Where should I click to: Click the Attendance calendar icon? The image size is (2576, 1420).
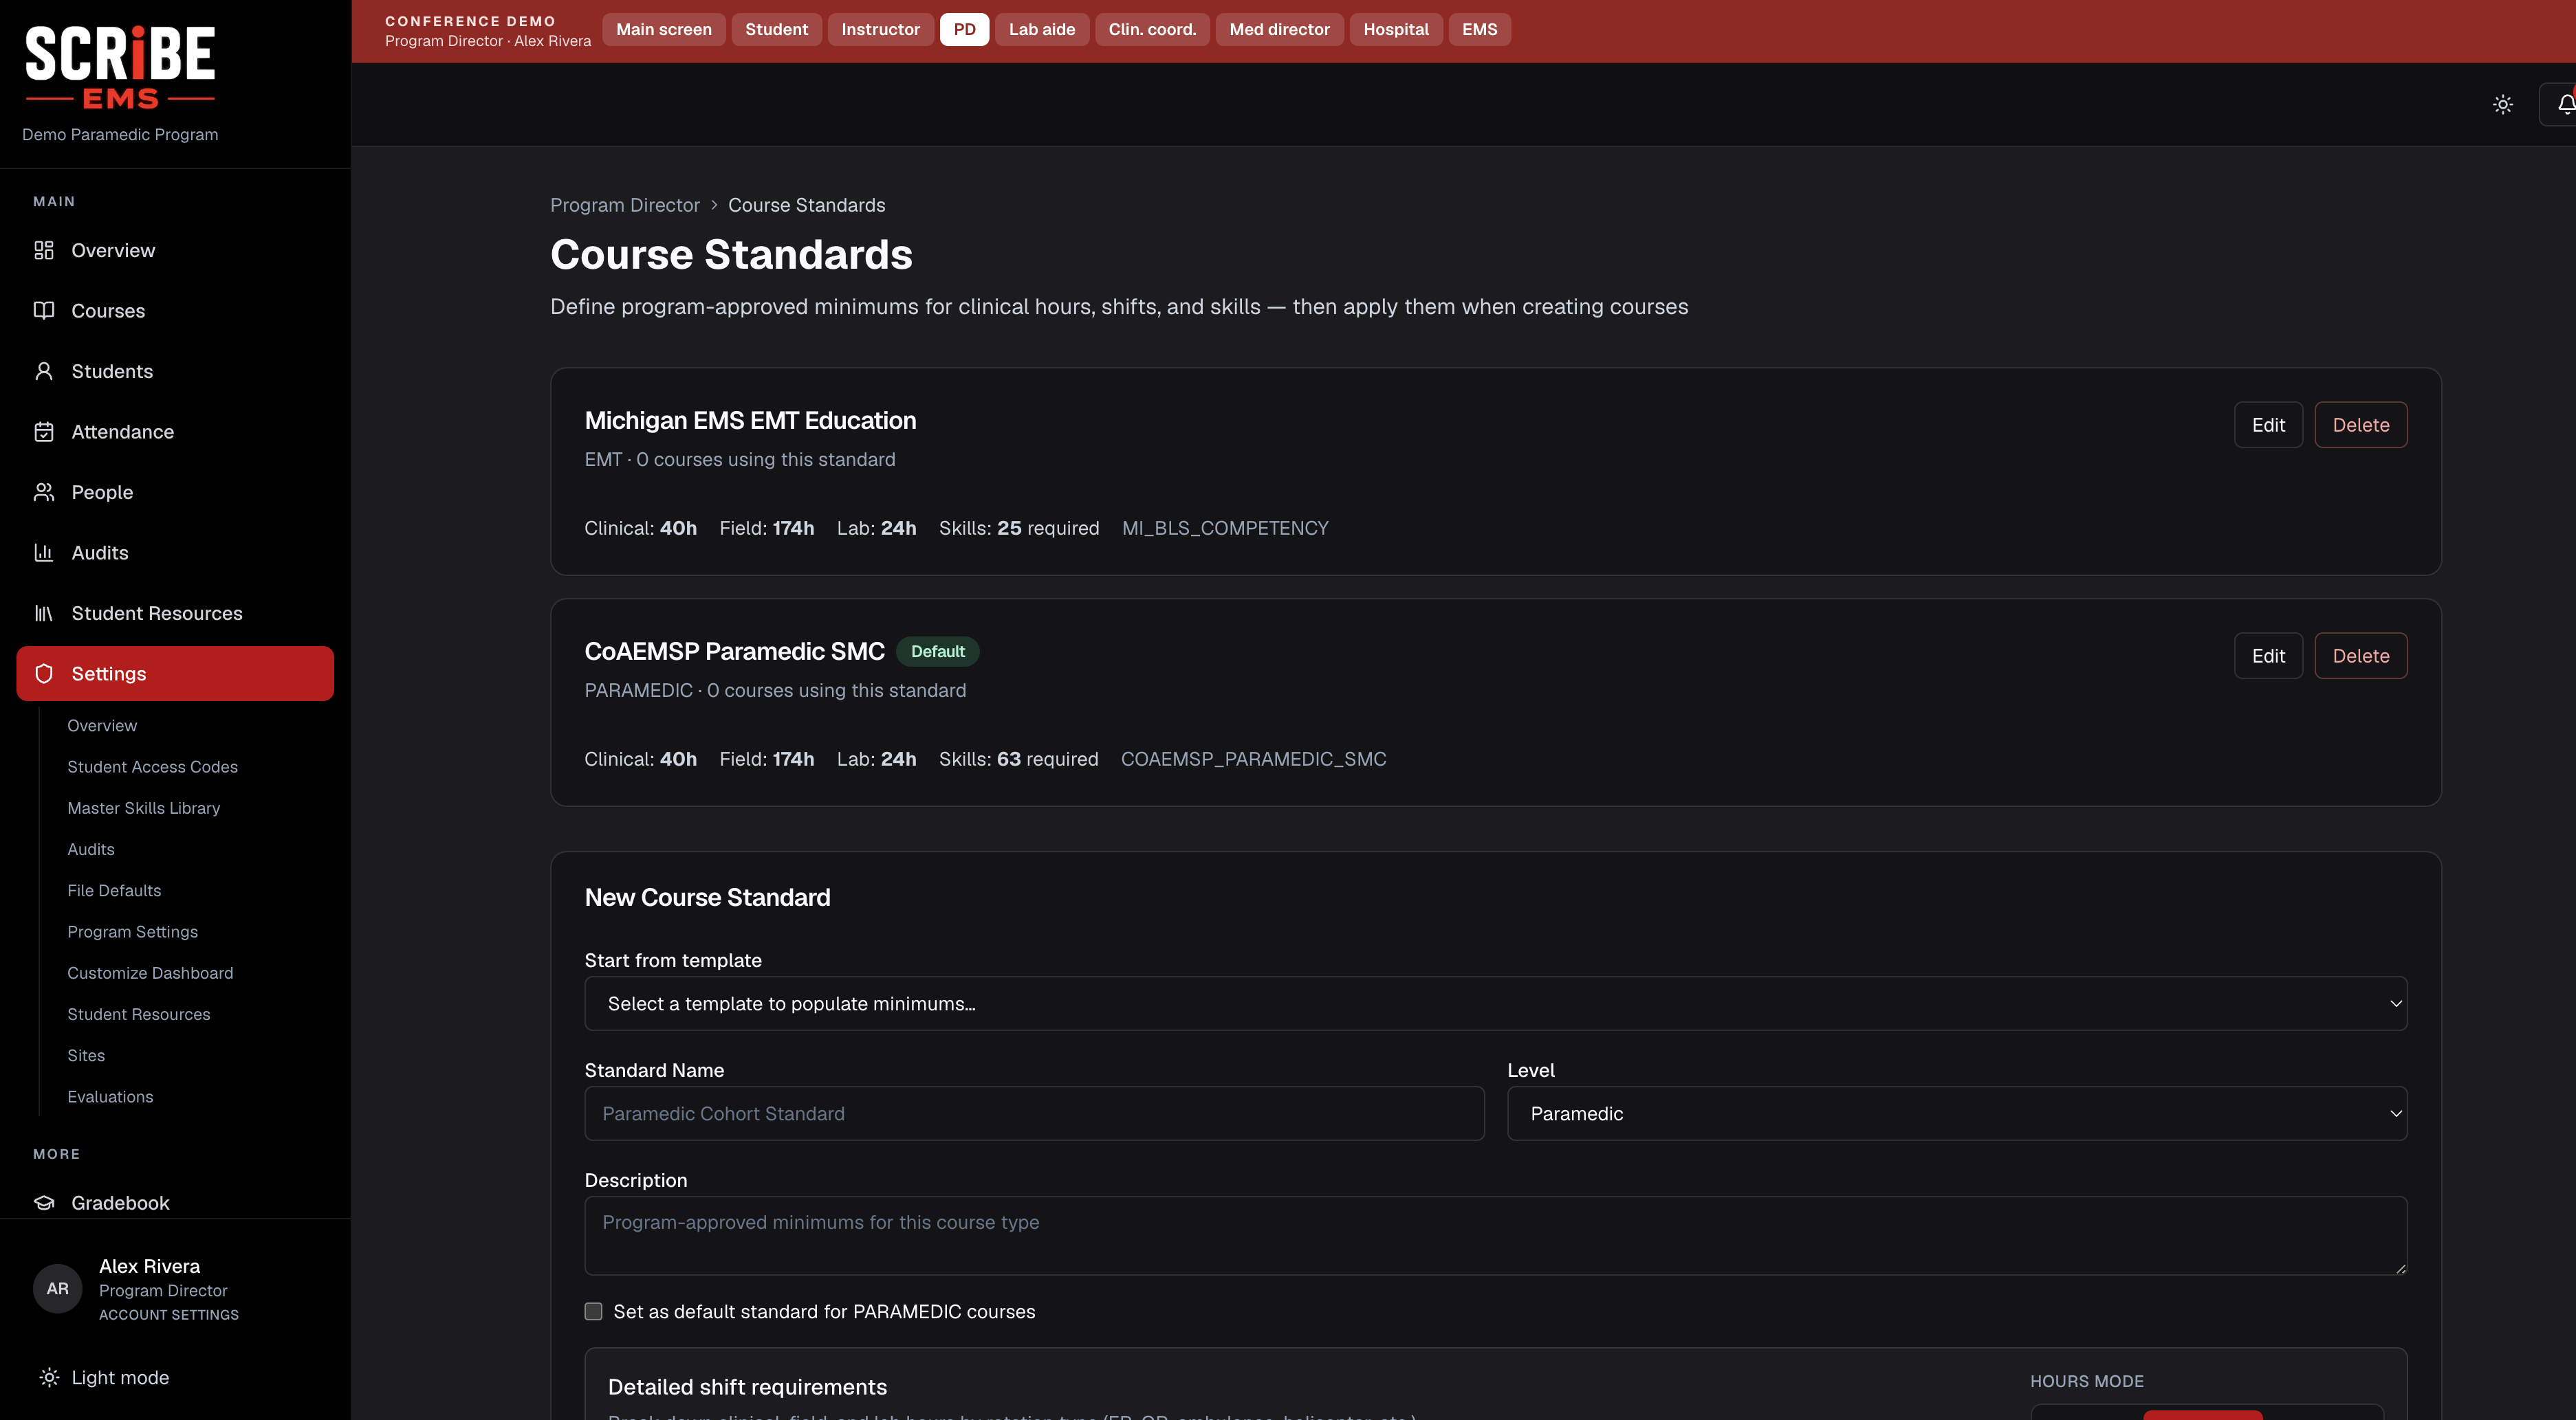[44, 432]
